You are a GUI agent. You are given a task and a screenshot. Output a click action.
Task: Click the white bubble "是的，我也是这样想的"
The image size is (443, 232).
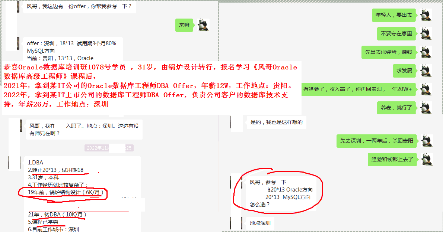click(x=277, y=122)
